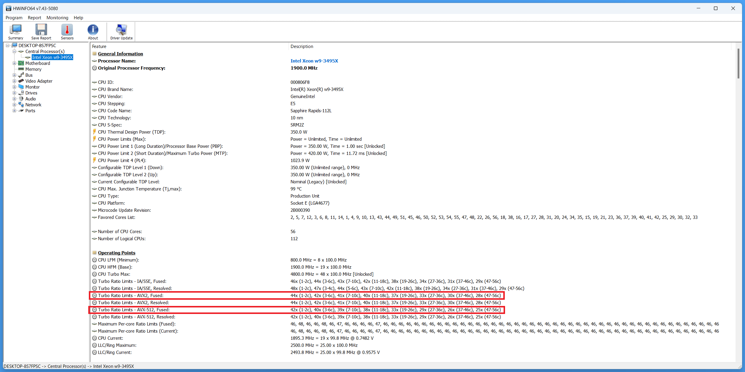Open the Program menu
This screenshot has width=745, height=372.
pyautogui.click(x=14, y=17)
